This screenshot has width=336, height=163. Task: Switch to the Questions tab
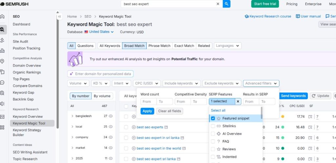85,46
